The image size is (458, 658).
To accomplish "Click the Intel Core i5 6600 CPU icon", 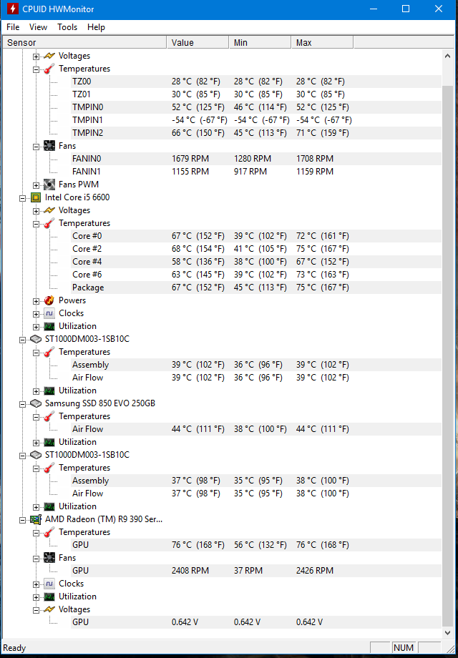I will pyautogui.click(x=36, y=197).
